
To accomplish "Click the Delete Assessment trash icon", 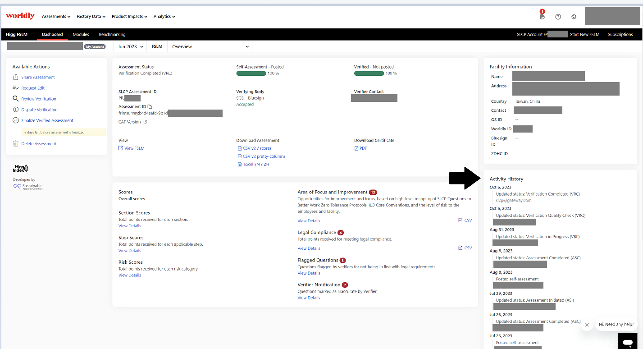I will tap(16, 143).
